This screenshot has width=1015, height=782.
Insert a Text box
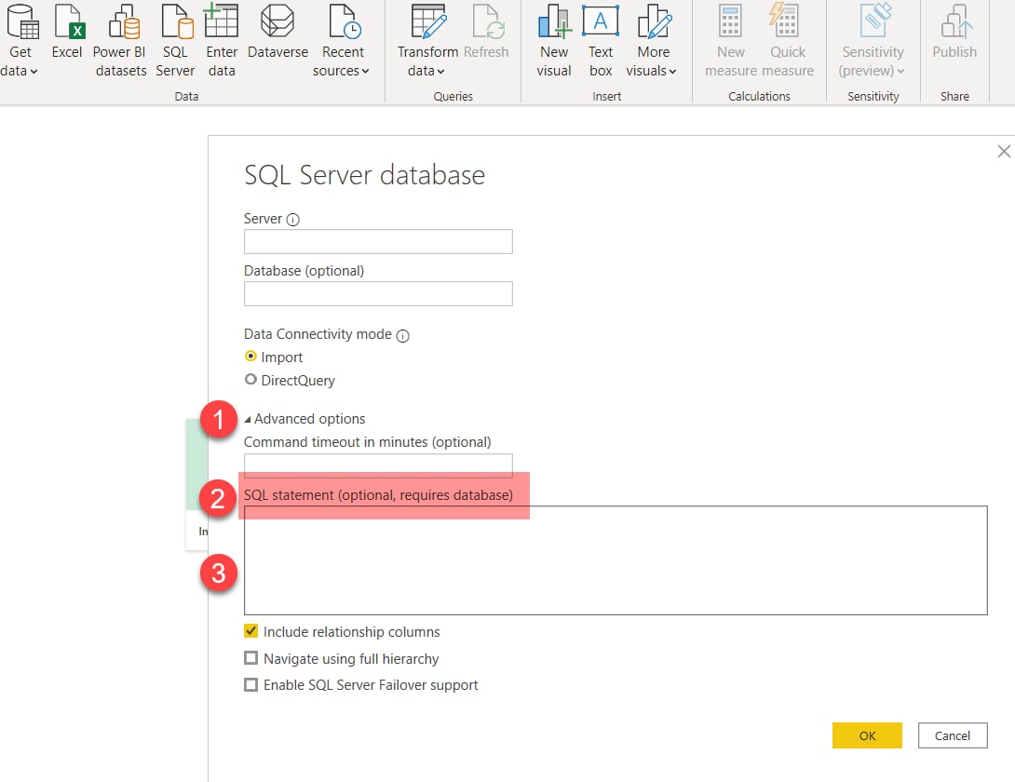point(601,40)
